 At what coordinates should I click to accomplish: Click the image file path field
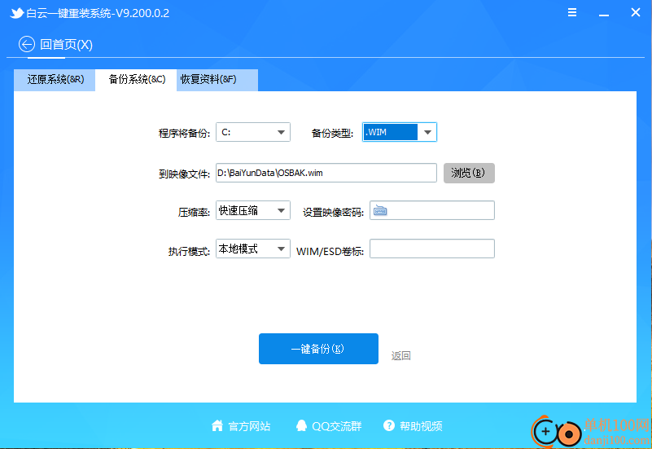pyautogui.click(x=326, y=173)
